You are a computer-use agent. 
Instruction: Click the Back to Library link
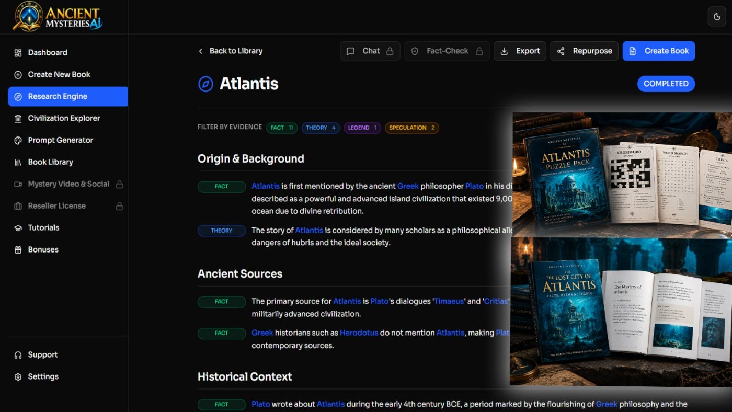click(x=230, y=51)
